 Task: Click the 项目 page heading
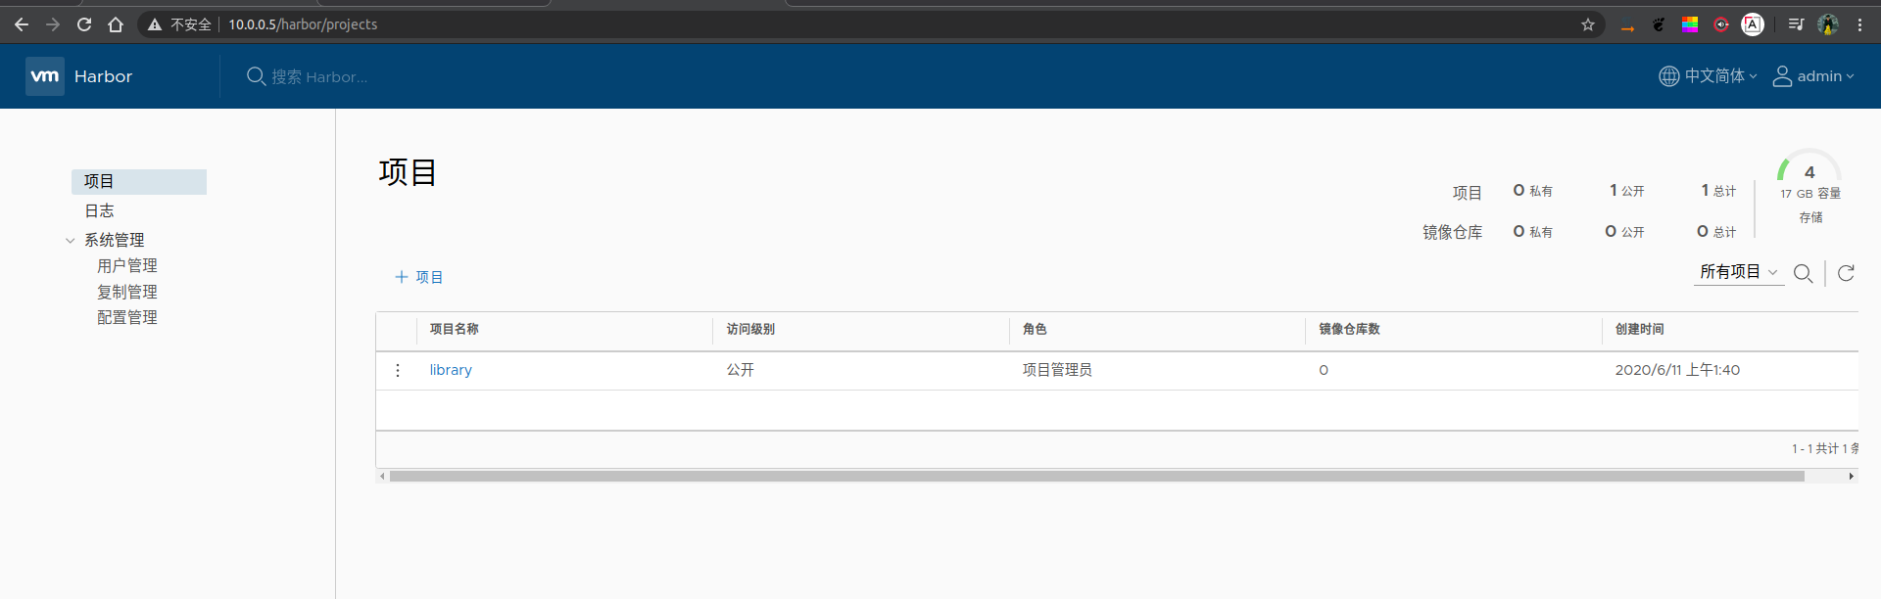pyautogui.click(x=408, y=173)
